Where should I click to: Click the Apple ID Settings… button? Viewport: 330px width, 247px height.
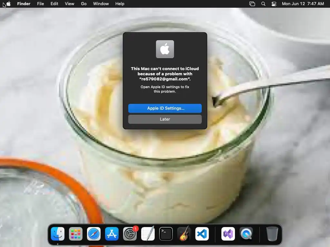[x=165, y=108]
